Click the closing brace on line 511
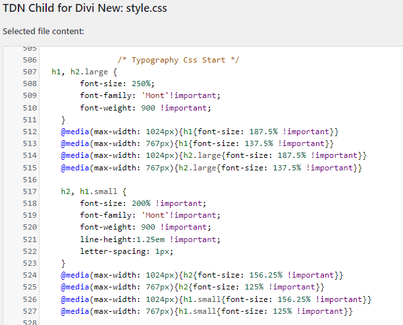Viewport: 403px width, 325px height. (x=63, y=120)
